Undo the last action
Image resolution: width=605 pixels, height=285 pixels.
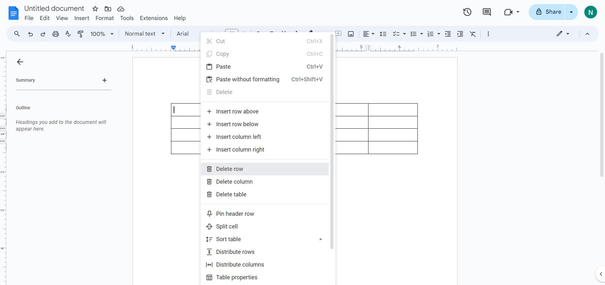point(31,34)
